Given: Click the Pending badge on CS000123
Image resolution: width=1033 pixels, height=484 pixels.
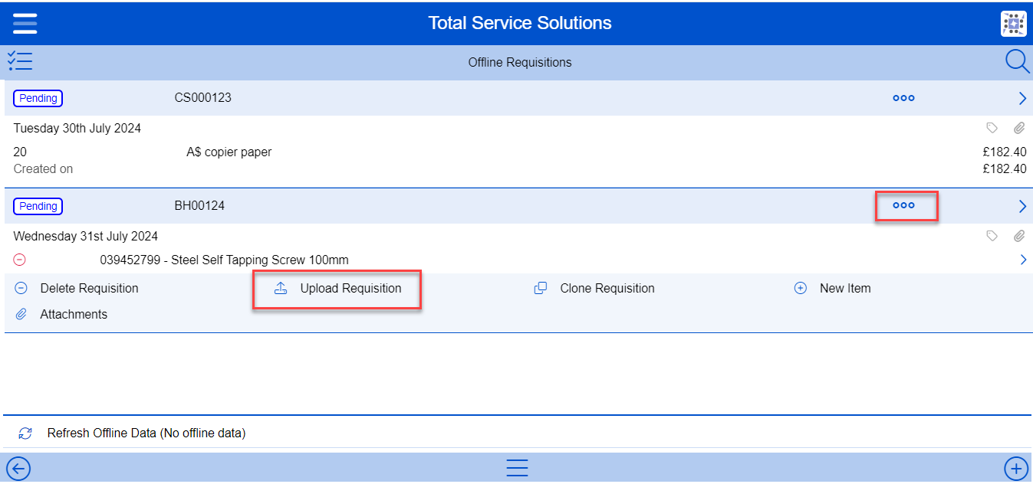Looking at the screenshot, I should coord(38,98).
